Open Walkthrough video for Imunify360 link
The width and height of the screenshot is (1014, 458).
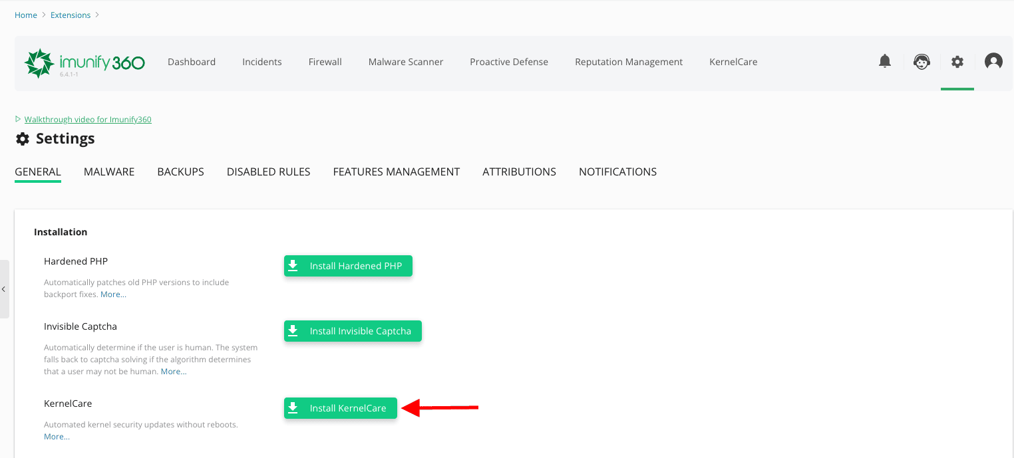coord(88,120)
